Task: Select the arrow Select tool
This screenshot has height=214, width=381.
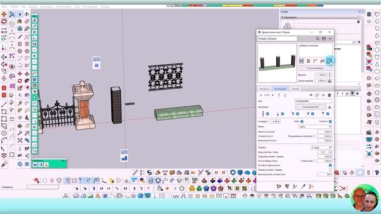Action: [20, 14]
